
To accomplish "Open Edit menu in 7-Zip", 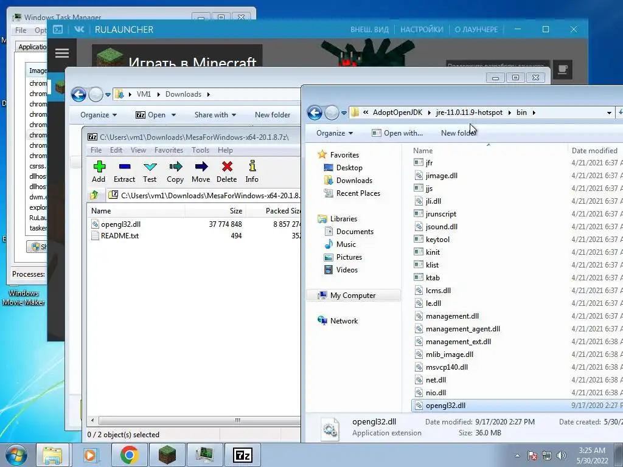I will 116,150.
